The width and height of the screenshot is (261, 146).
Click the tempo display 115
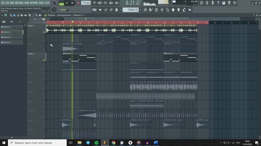pos(86,3)
